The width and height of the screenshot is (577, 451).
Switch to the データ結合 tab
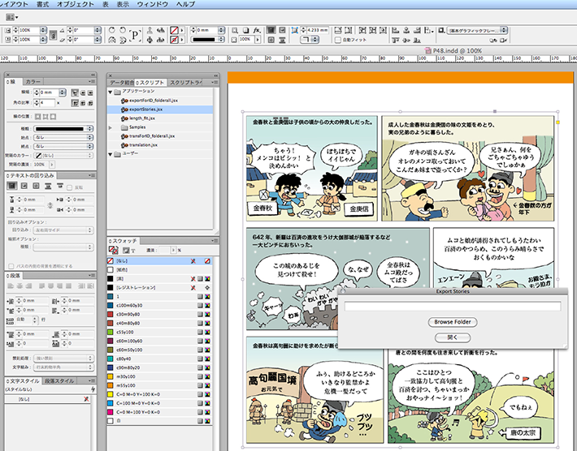click(x=121, y=83)
